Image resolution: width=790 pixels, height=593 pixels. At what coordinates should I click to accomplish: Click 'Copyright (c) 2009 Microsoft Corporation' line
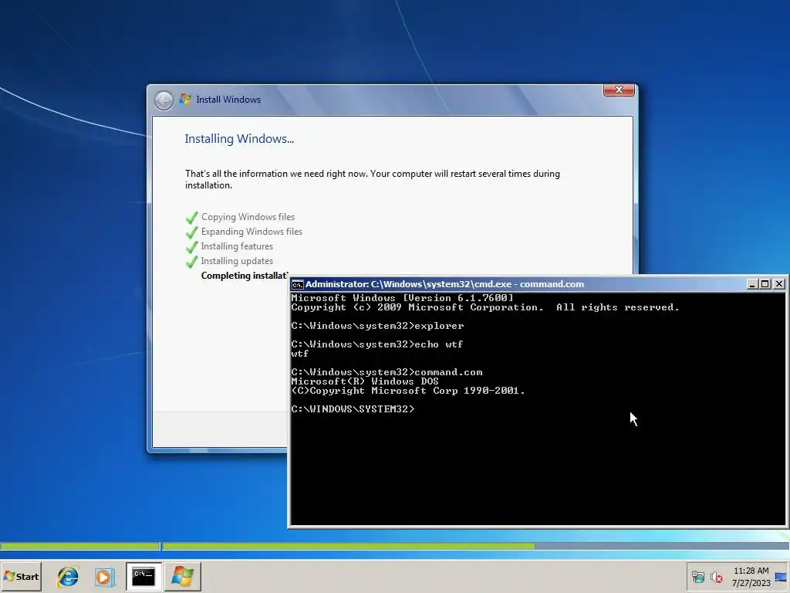coord(485,307)
